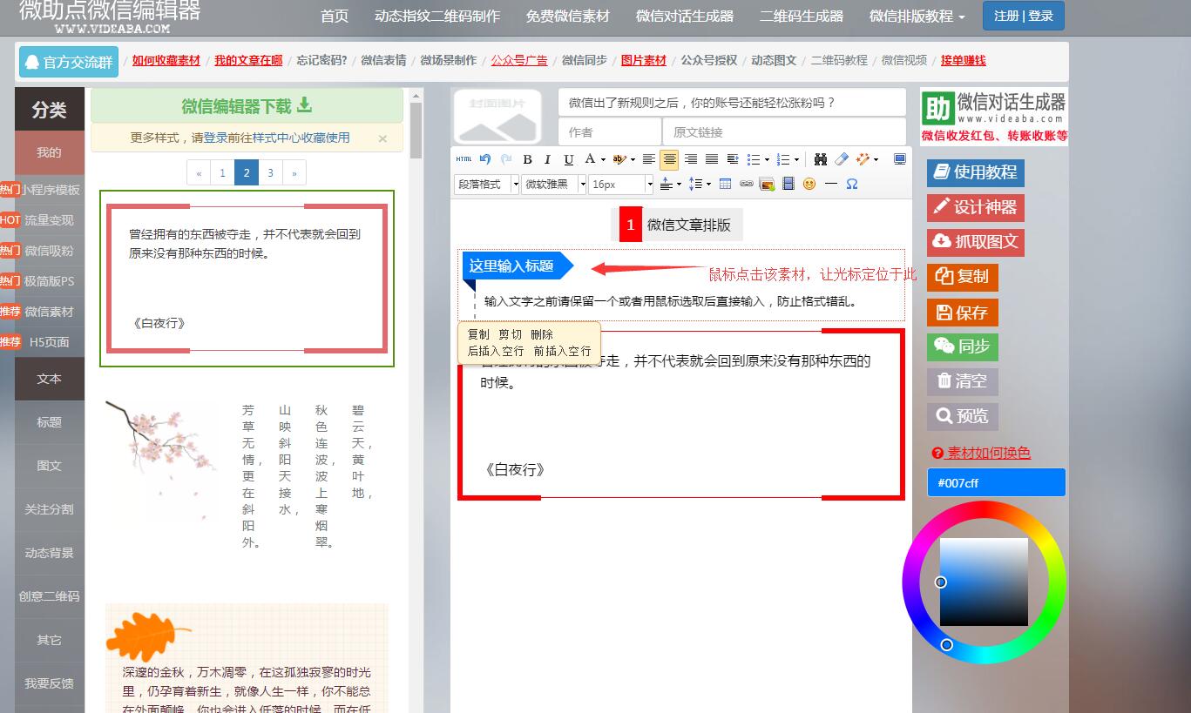Justify text alignment
Viewport: 1191px width, 713px height.
point(712,159)
